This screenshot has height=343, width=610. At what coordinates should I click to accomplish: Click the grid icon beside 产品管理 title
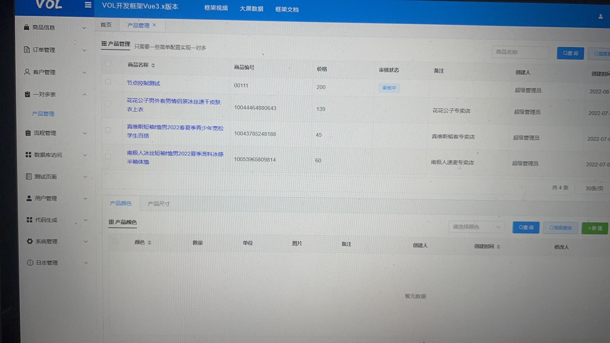(104, 44)
